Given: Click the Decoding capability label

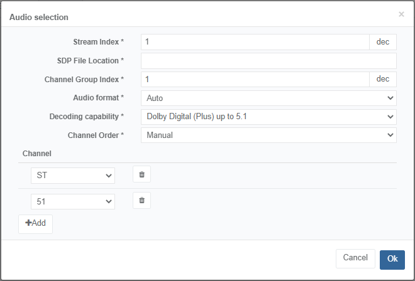Looking at the screenshot, I should coord(87,117).
